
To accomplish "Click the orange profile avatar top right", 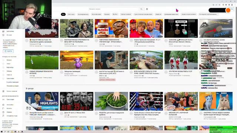I will pos(228,10).
